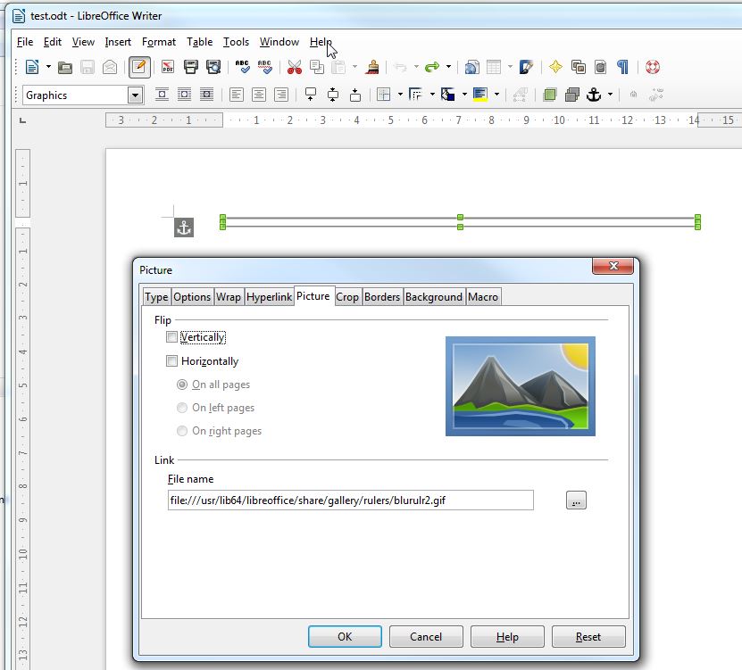Click the LibreOffice Help lifebuoy icon

pos(652,67)
